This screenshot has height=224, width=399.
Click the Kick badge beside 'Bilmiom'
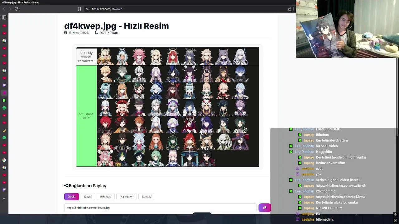coord(300,135)
